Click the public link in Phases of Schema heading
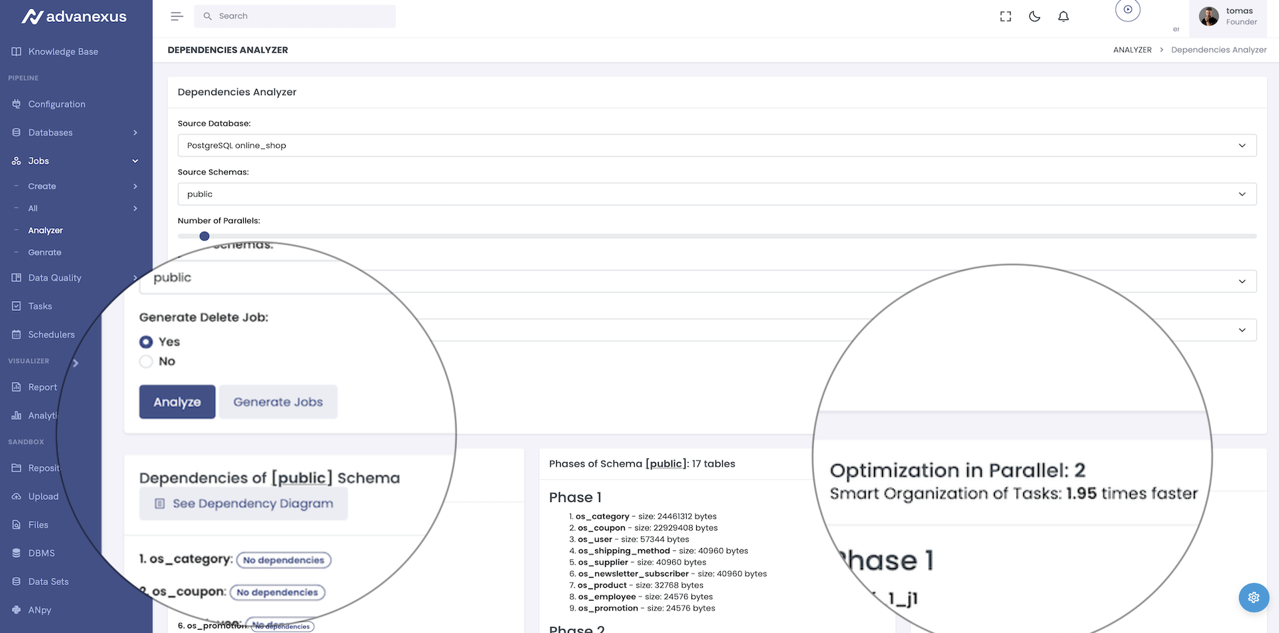The height and width of the screenshot is (633, 1279). point(666,464)
